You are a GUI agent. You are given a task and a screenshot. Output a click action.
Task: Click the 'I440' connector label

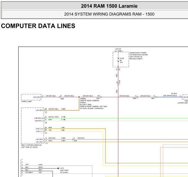click(x=62, y=99)
